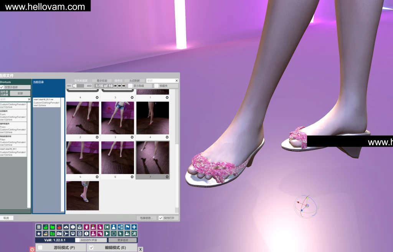Click the star favorites icon
The height and width of the screenshot is (252, 393).
(39, 234)
